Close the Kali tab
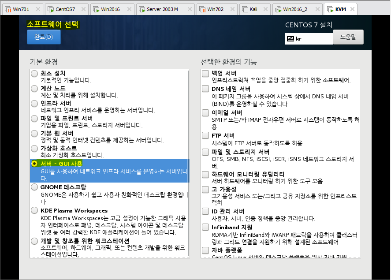The width and height of the screenshot is (391, 280). (x=265, y=9)
